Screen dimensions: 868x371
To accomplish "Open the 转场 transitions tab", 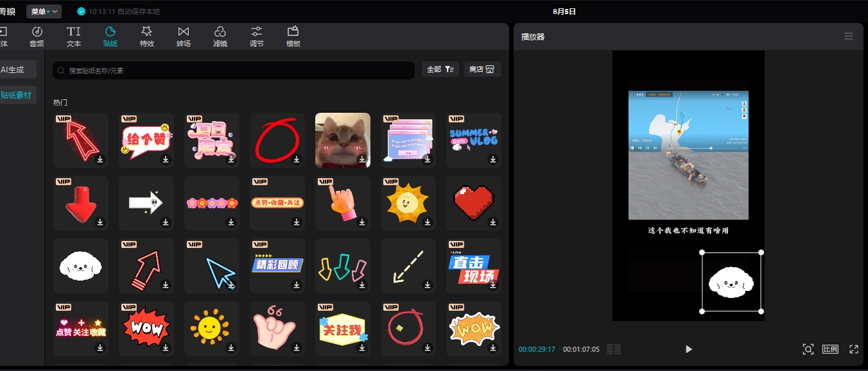I will (184, 37).
